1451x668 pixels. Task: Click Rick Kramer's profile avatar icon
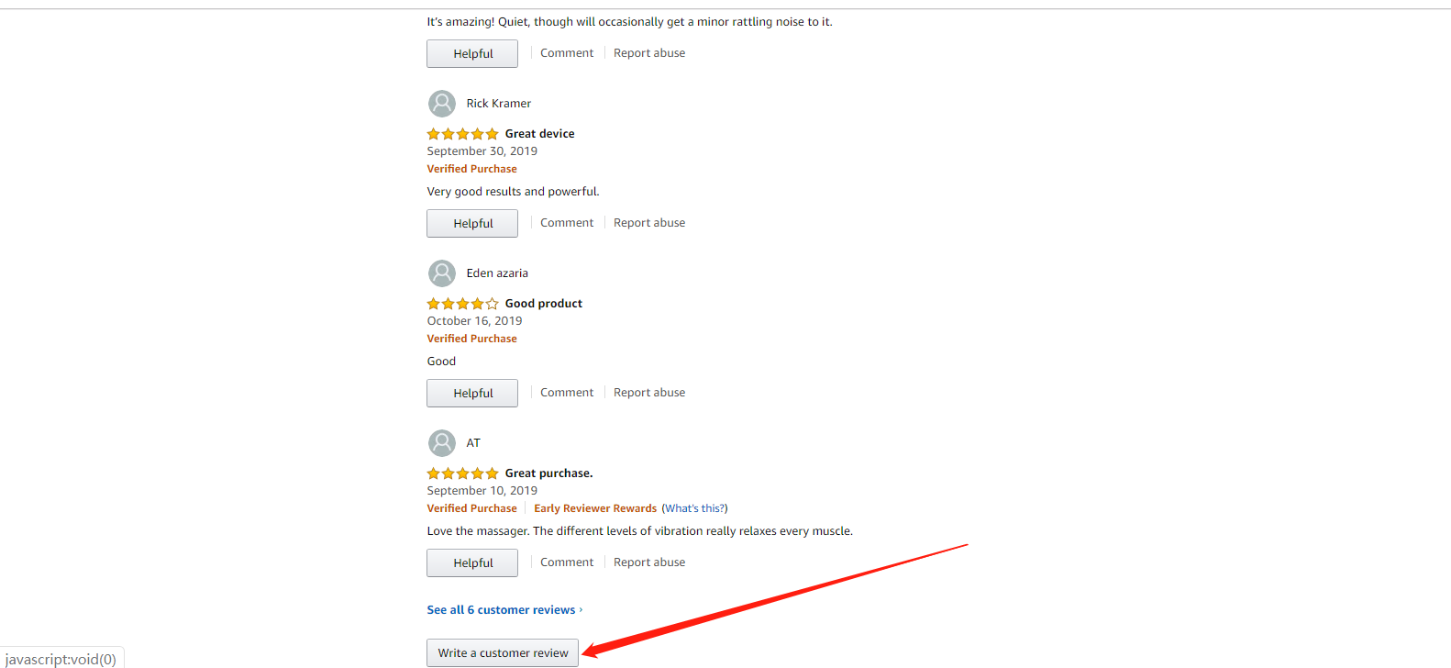[442, 104]
